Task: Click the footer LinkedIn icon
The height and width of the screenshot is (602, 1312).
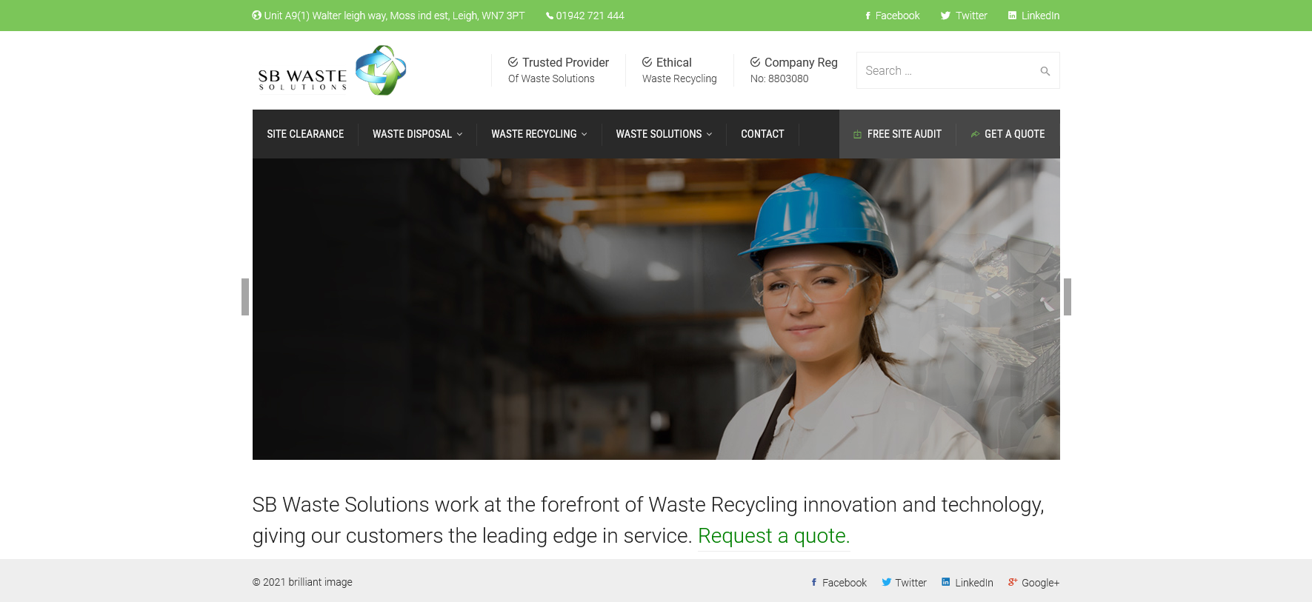Action: pos(945,582)
